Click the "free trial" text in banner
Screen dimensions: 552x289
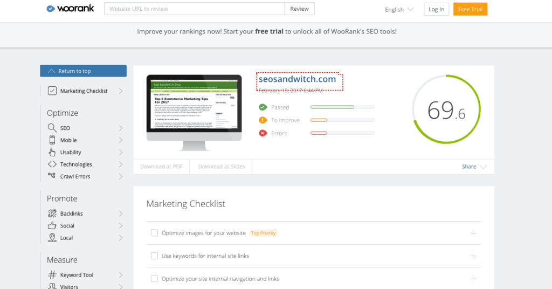(269, 31)
